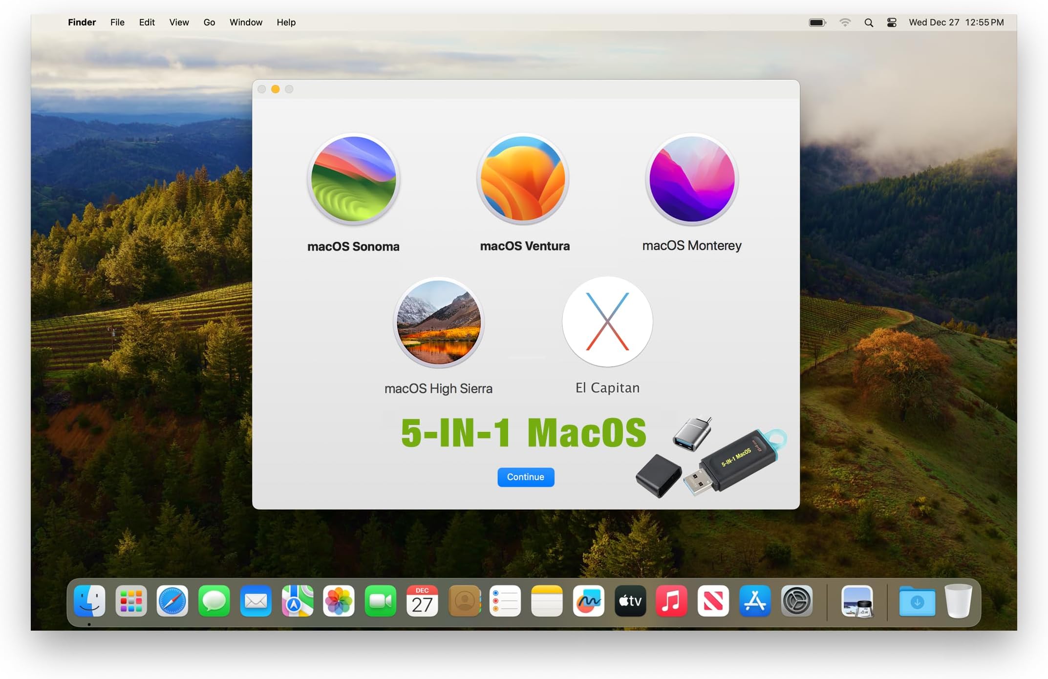Choose the El Capitan X icon

tap(607, 322)
